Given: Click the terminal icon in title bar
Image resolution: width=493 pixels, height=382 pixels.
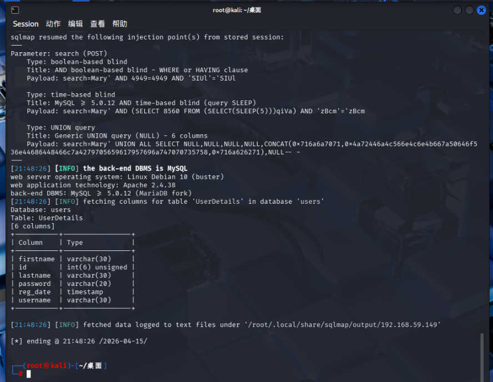Looking at the screenshot, I should pyautogui.click(x=15, y=11).
